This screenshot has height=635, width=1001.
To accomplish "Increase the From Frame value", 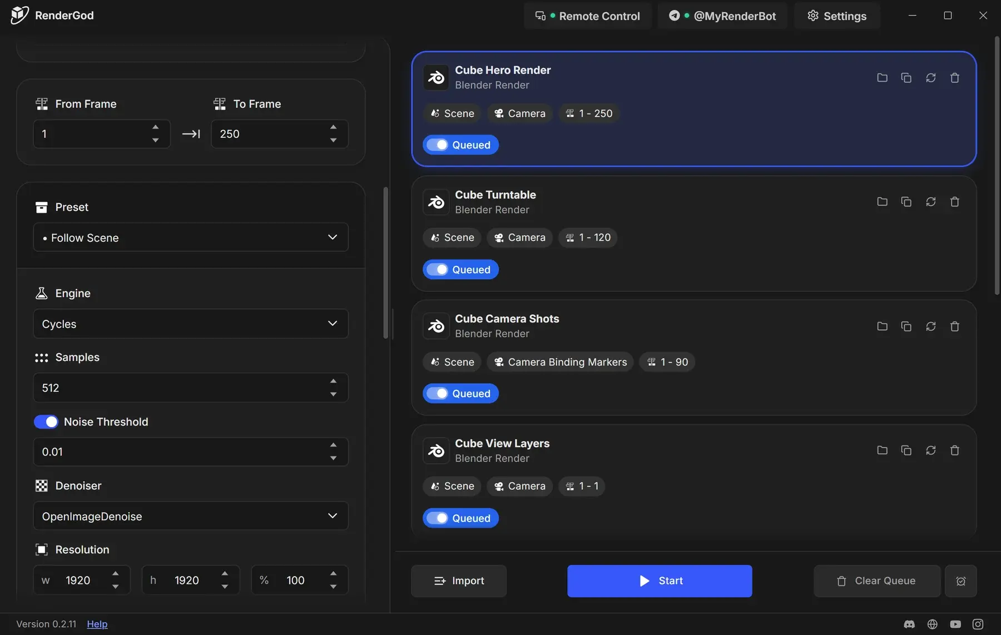I will point(156,127).
